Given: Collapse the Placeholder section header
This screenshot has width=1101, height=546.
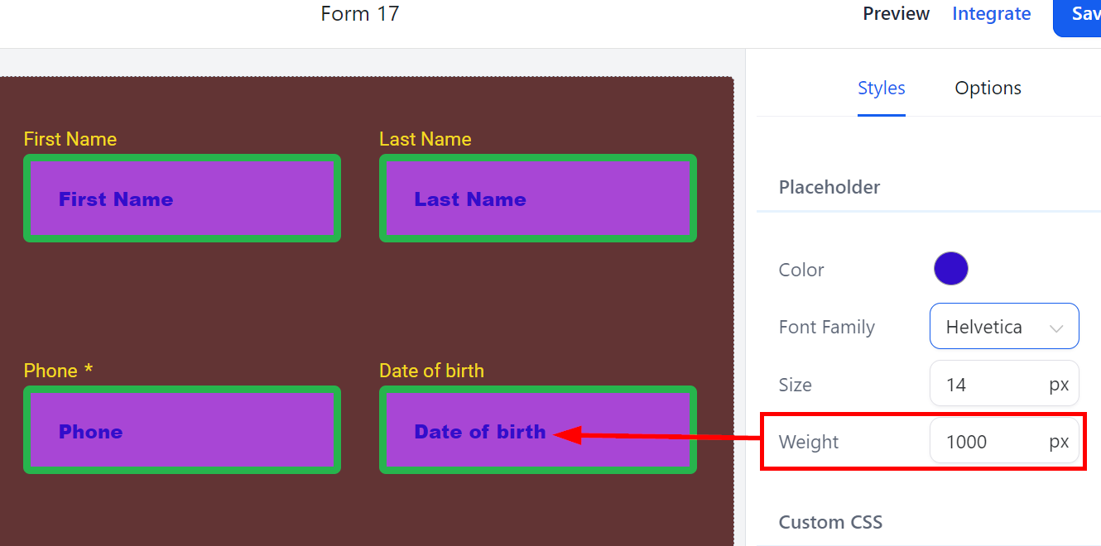Looking at the screenshot, I should tap(829, 187).
